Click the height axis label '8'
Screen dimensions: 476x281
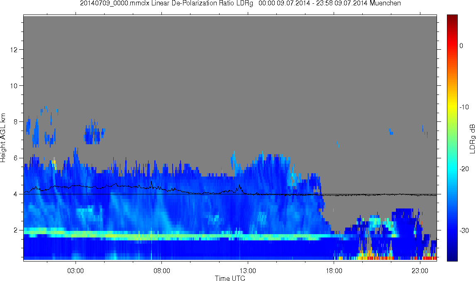15,122
